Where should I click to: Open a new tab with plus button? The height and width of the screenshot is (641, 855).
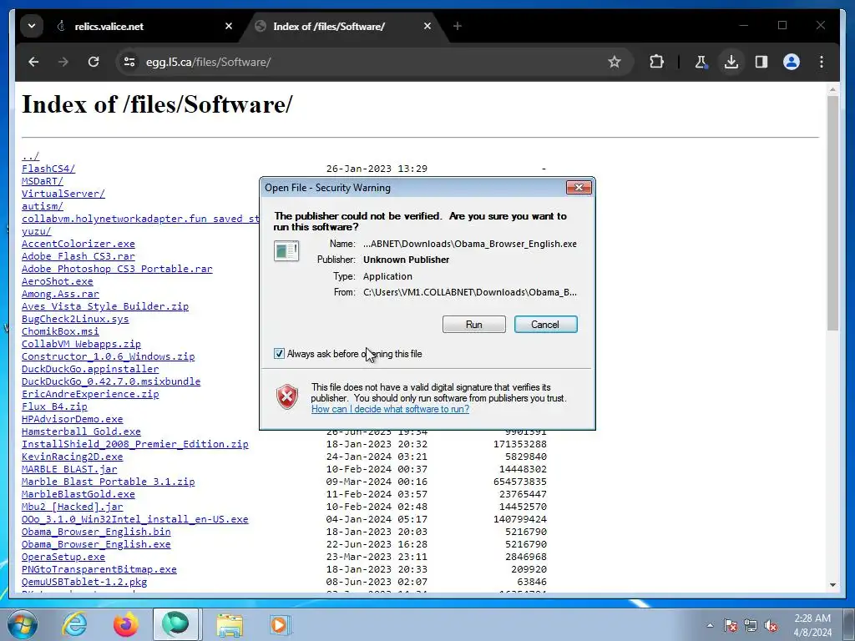tap(458, 26)
